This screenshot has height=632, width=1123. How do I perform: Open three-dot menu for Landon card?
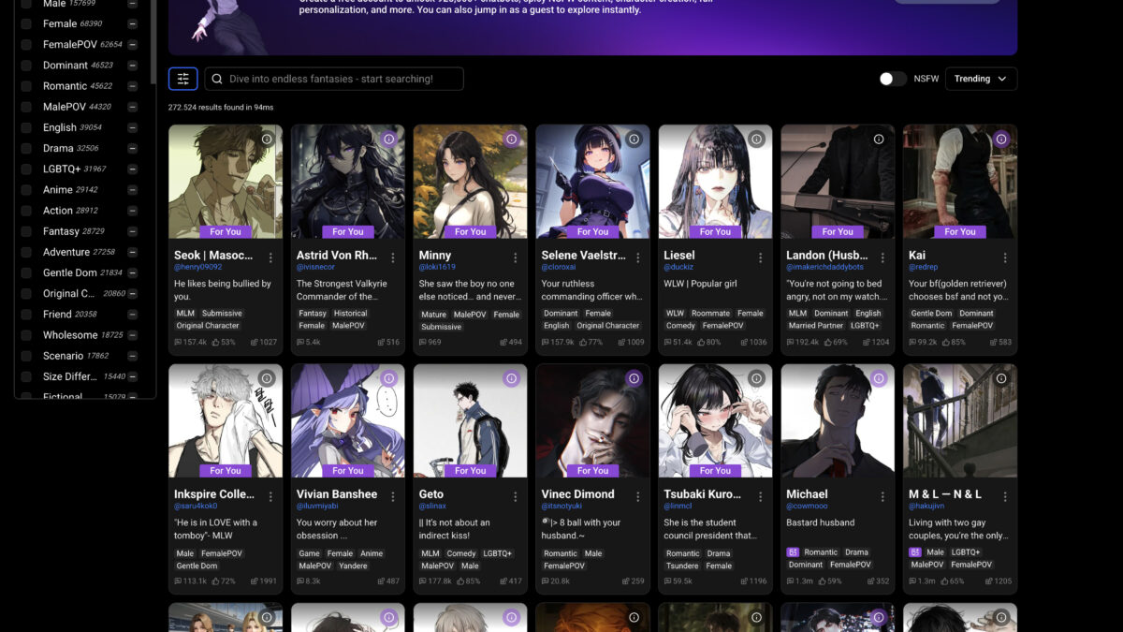tap(882, 257)
